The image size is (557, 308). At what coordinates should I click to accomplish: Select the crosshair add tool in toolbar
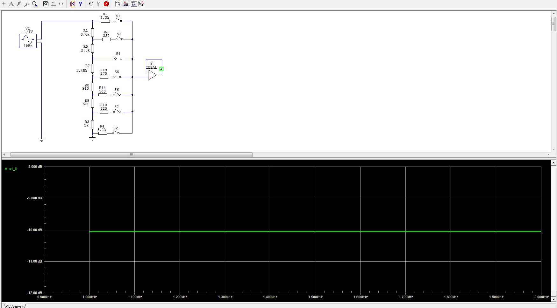tap(4, 4)
